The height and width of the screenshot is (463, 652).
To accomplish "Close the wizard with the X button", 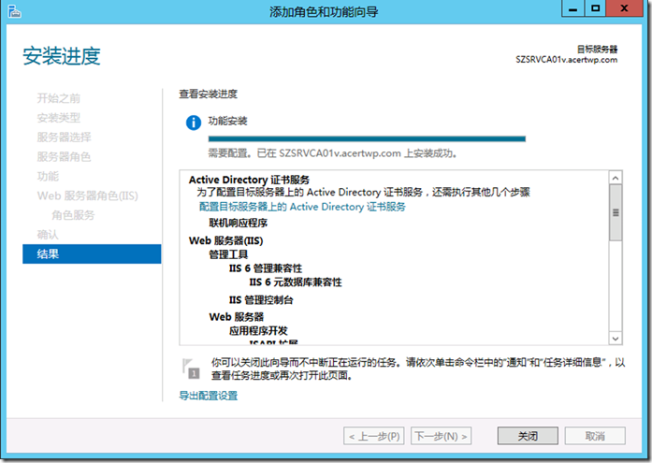I will [x=624, y=8].
